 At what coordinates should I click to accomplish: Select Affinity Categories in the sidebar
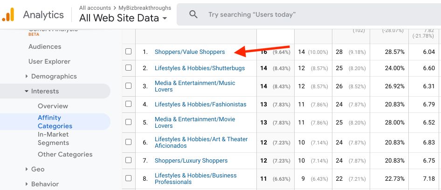pos(55,122)
